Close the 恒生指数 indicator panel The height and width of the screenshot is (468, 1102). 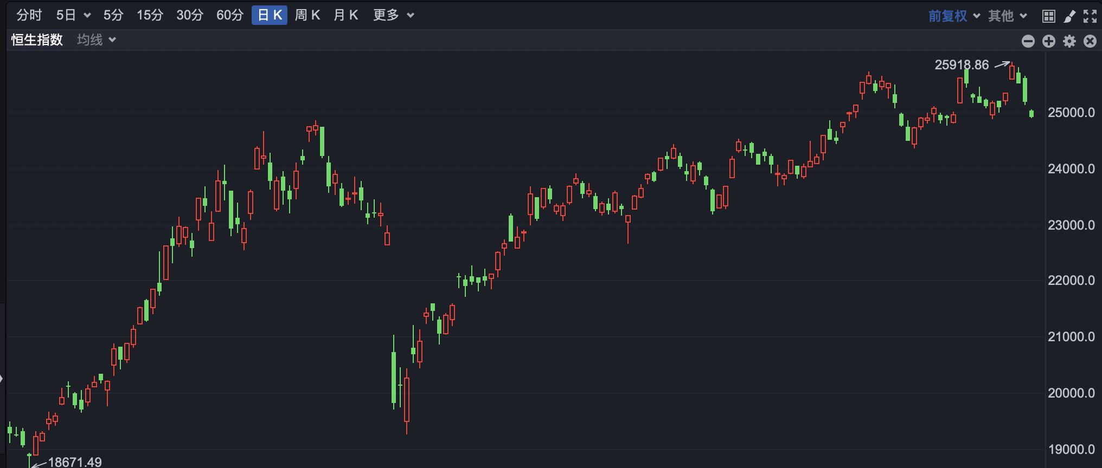coord(1090,41)
